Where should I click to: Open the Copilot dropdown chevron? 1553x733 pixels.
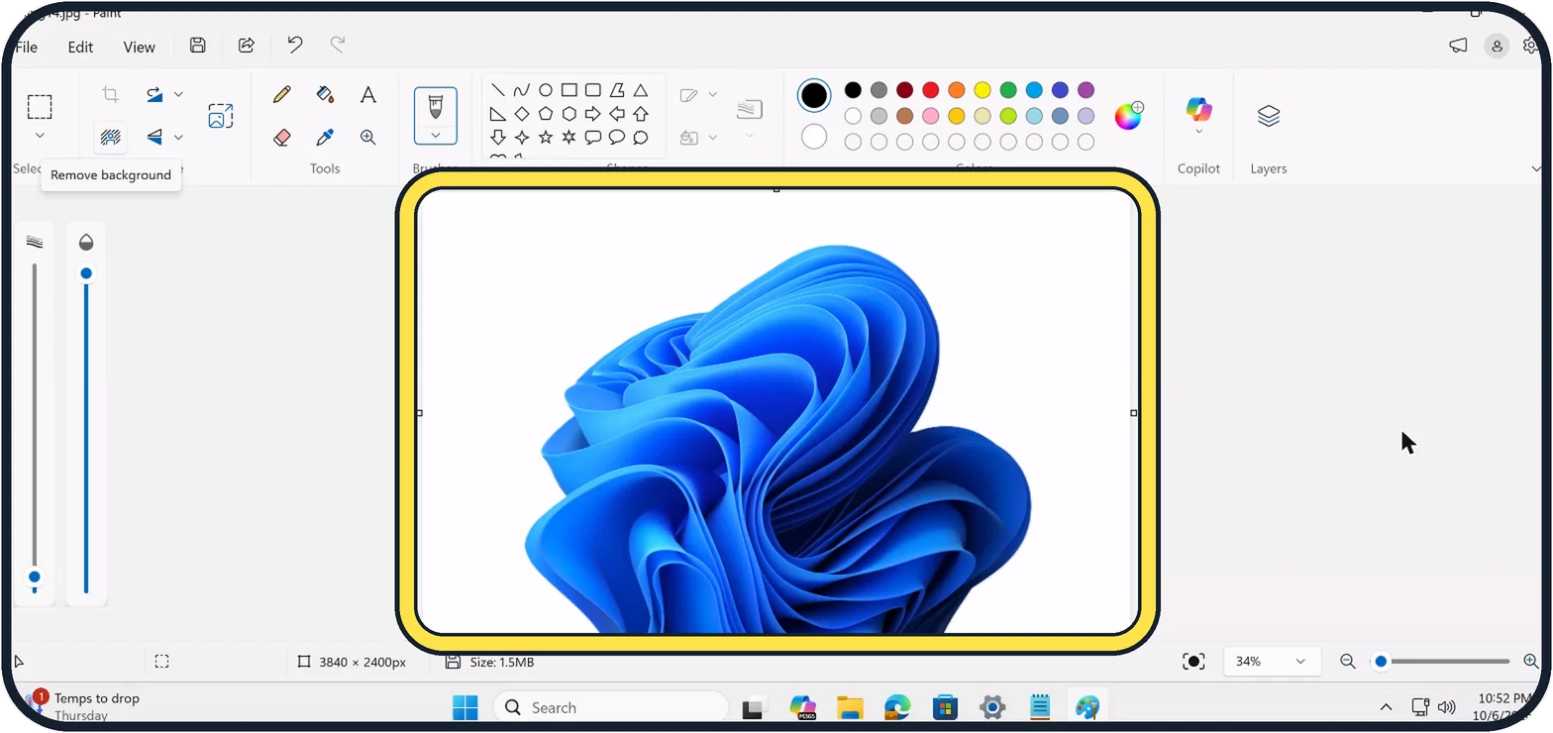click(1199, 132)
